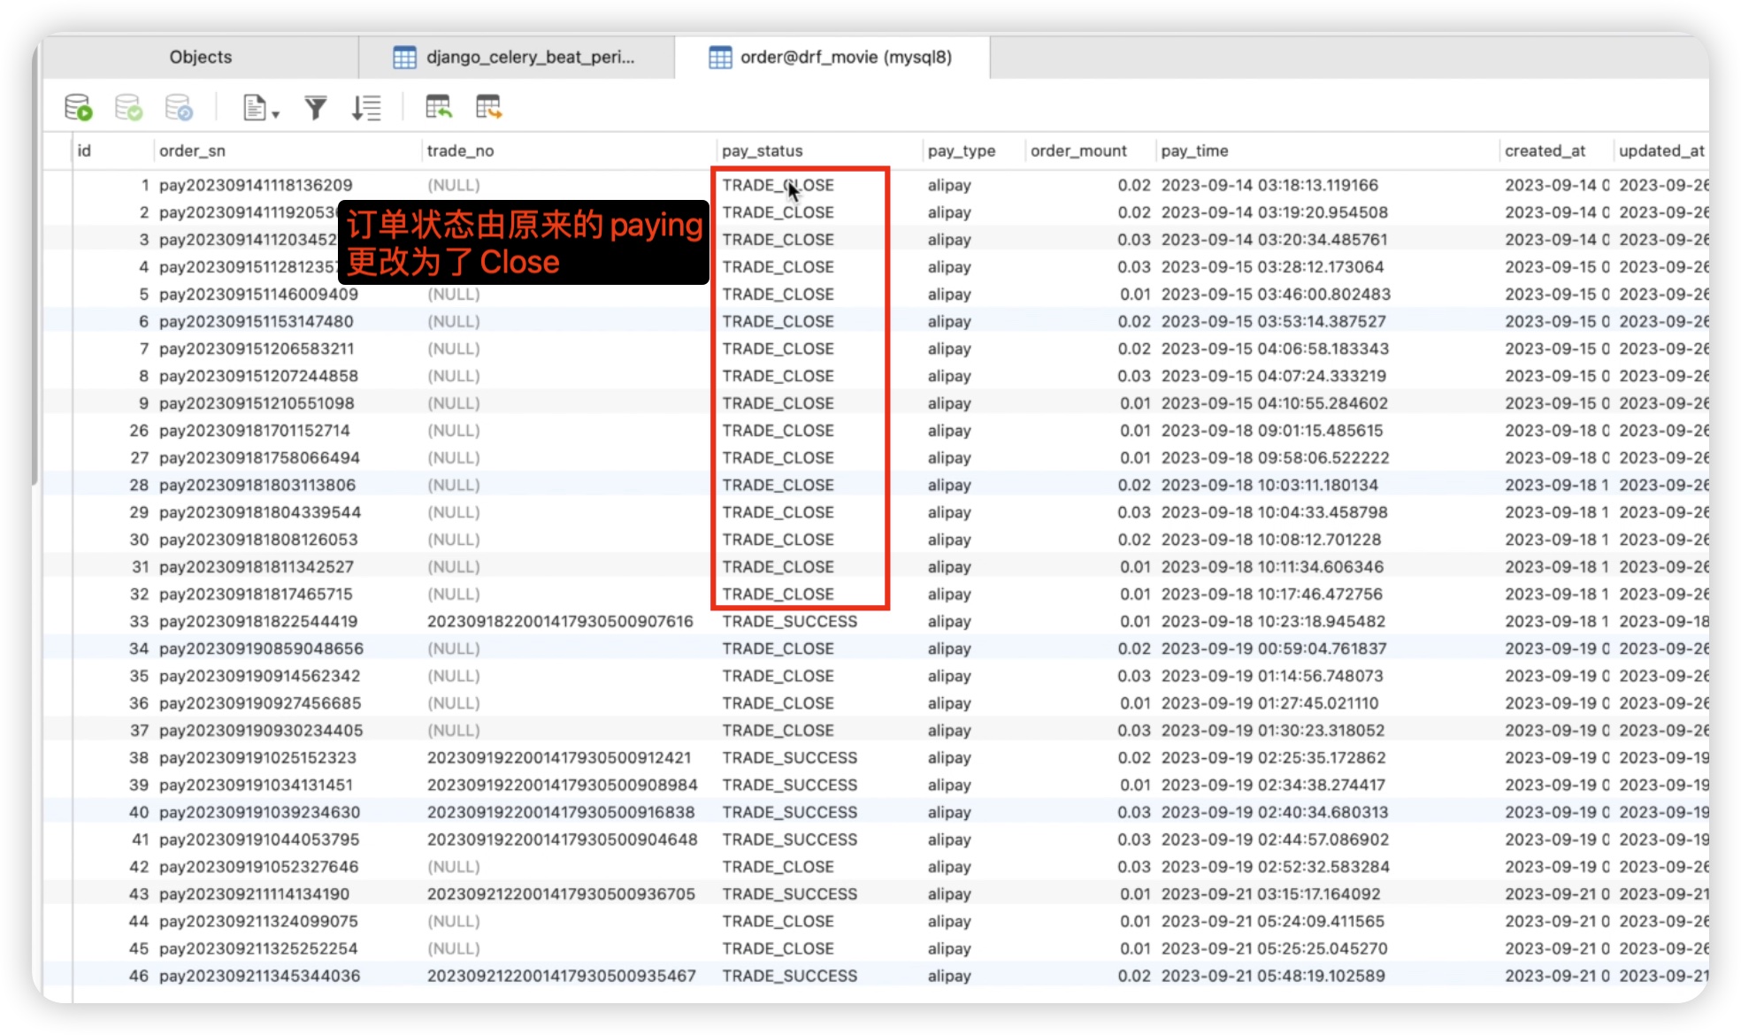Select alipay cell in row id 9
Image resolution: width=1741 pixels, height=1035 pixels.
point(949,402)
